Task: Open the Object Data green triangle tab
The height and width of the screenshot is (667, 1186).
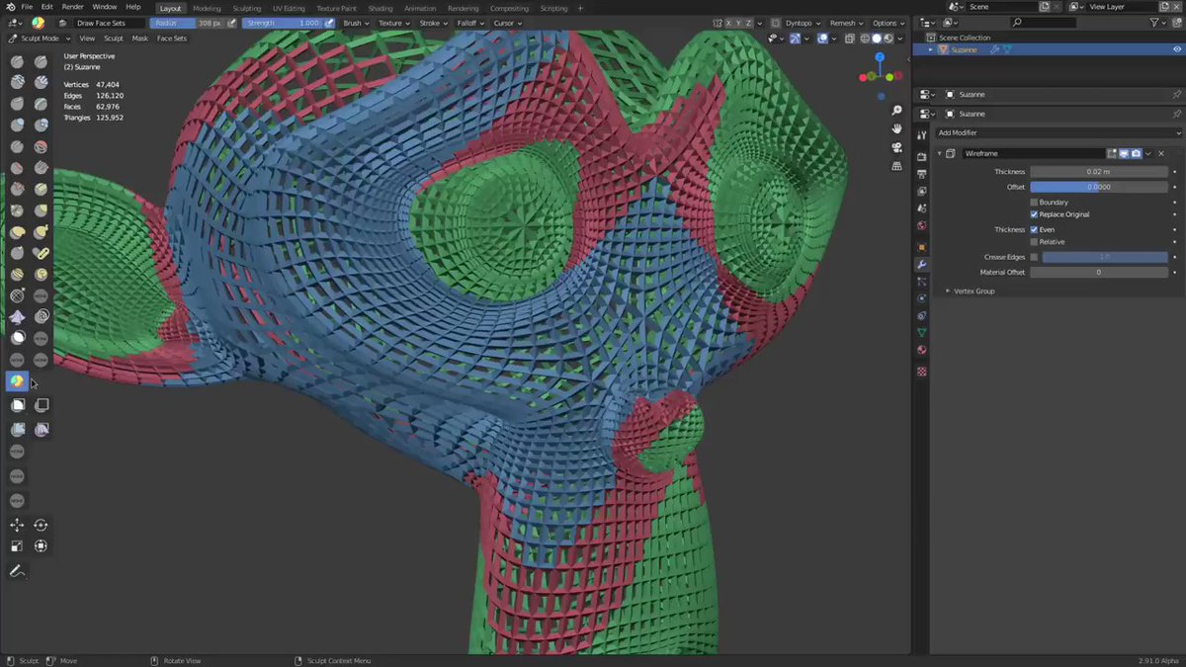Action: coord(922,333)
